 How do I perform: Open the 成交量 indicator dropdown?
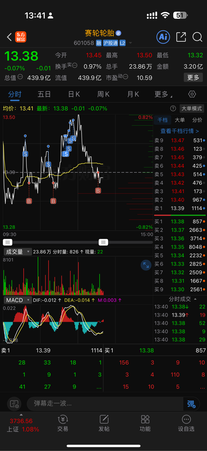point(18,252)
